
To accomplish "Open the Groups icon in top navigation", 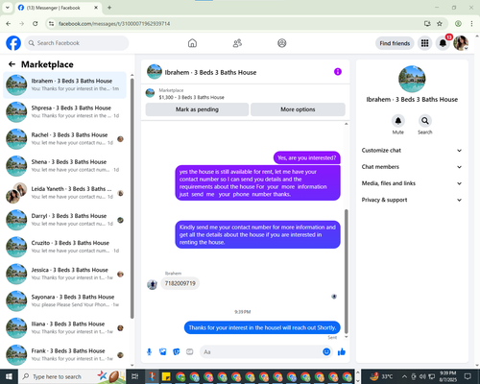I will click(282, 43).
